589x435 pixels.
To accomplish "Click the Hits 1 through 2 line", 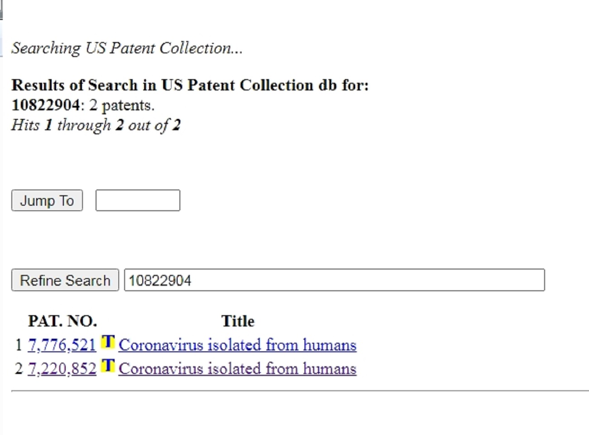I will (x=96, y=125).
